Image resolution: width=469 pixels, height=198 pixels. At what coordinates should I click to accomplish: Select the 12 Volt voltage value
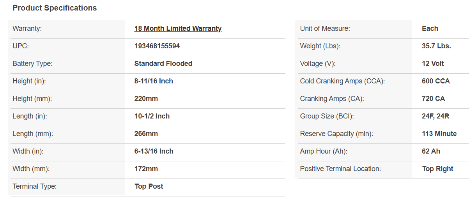point(433,64)
